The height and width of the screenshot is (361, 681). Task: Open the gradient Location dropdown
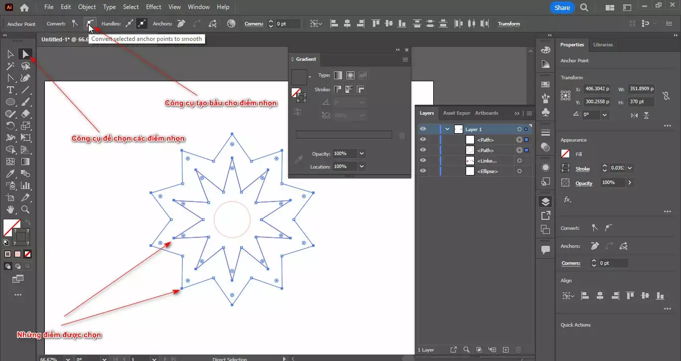[x=362, y=167]
